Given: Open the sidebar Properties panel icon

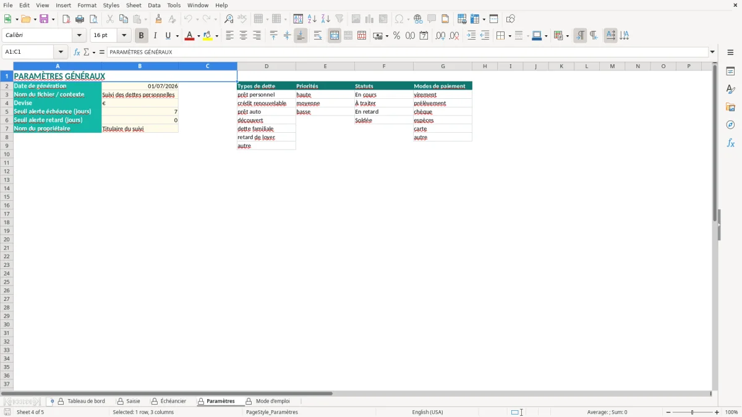Looking at the screenshot, I should pyautogui.click(x=730, y=72).
